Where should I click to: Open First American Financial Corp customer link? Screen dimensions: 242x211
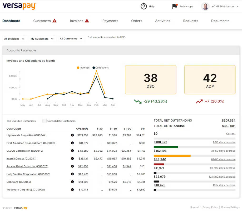pyautogui.click(x=31, y=143)
